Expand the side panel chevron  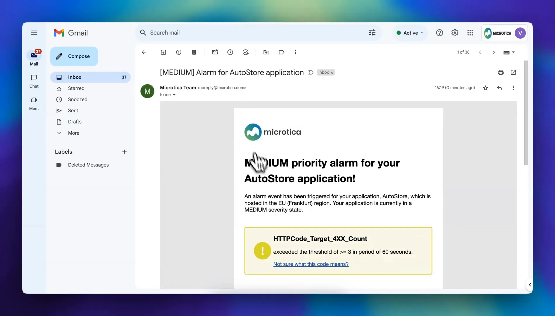530,285
